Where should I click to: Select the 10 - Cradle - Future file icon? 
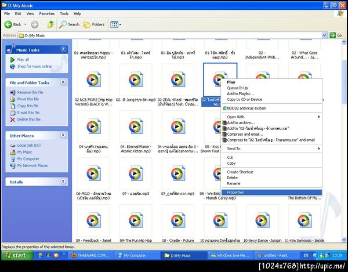[178, 220]
